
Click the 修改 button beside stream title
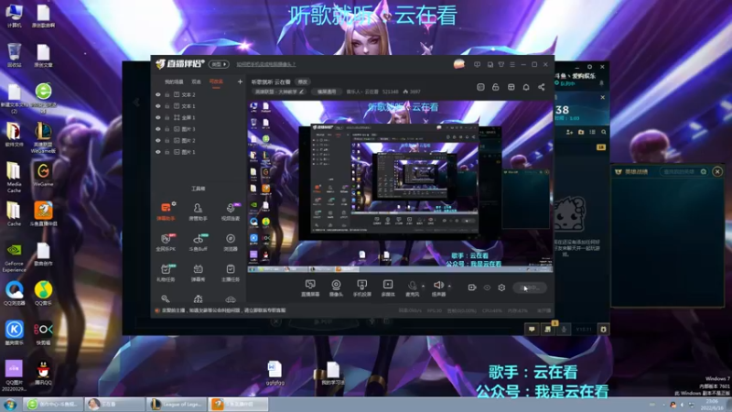click(x=303, y=81)
